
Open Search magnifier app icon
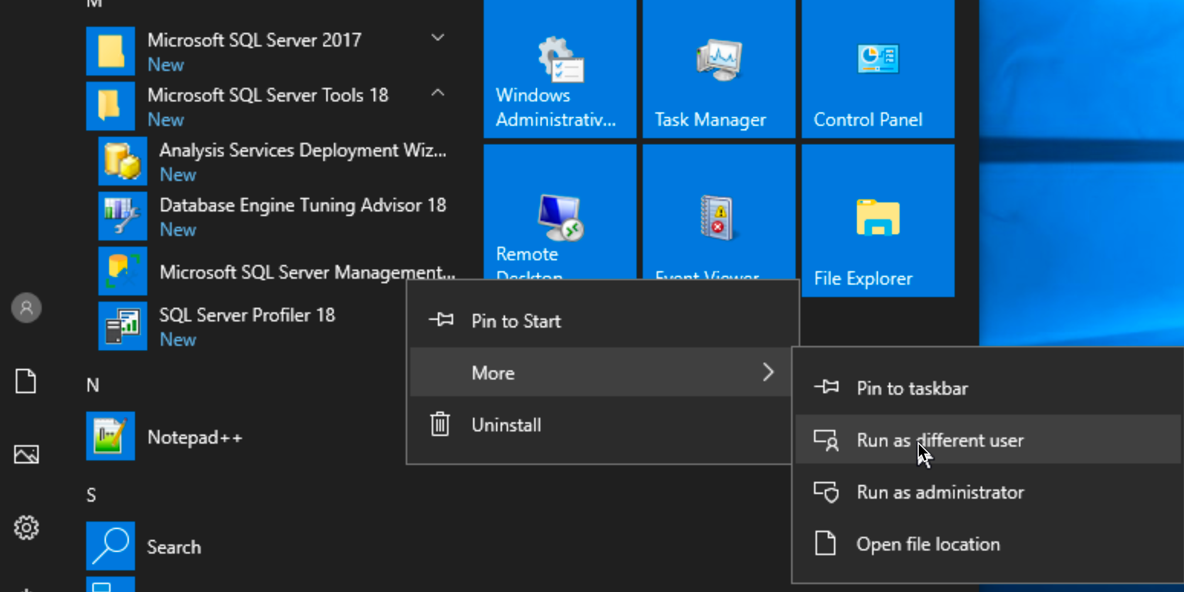coord(110,546)
